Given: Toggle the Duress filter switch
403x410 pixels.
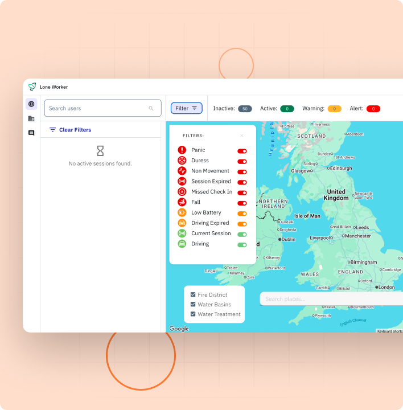Looking at the screenshot, I should click(x=242, y=162).
